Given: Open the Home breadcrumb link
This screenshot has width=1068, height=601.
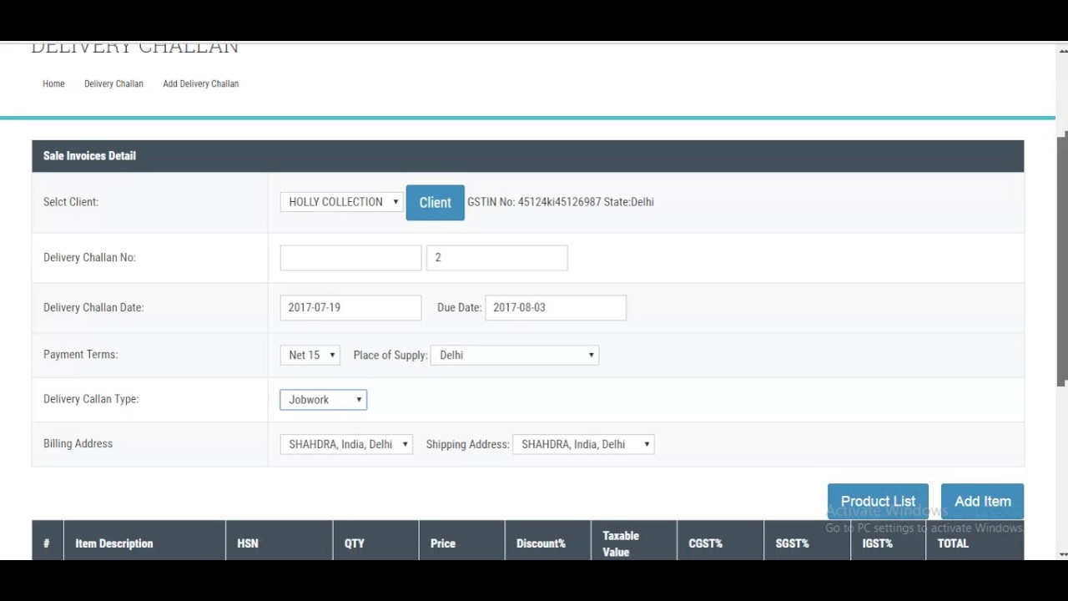Looking at the screenshot, I should tap(53, 83).
